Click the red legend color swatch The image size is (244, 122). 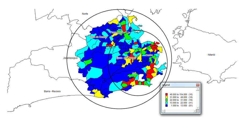pyautogui.click(x=166, y=94)
